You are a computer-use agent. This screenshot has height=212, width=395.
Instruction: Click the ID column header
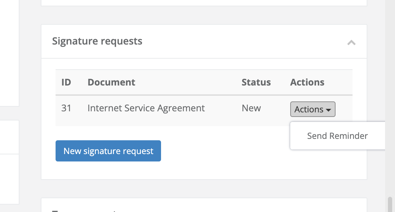pyautogui.click(x=67, y=82)
